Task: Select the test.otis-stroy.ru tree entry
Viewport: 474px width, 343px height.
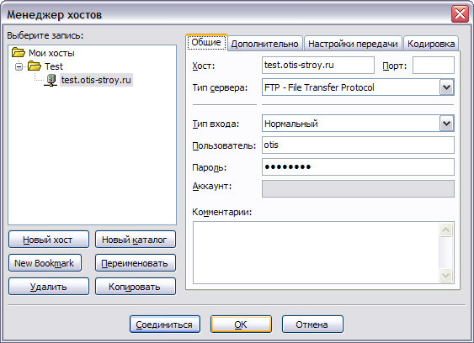Action: [96, 80]
